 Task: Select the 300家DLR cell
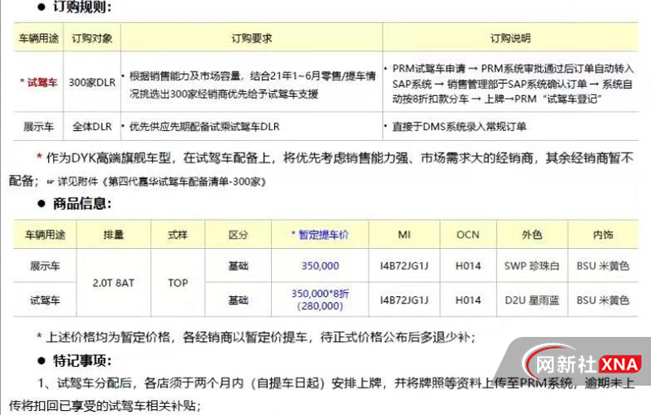coord(92,82)
